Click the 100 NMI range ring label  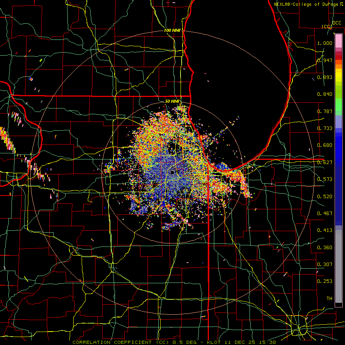point(172,30)
